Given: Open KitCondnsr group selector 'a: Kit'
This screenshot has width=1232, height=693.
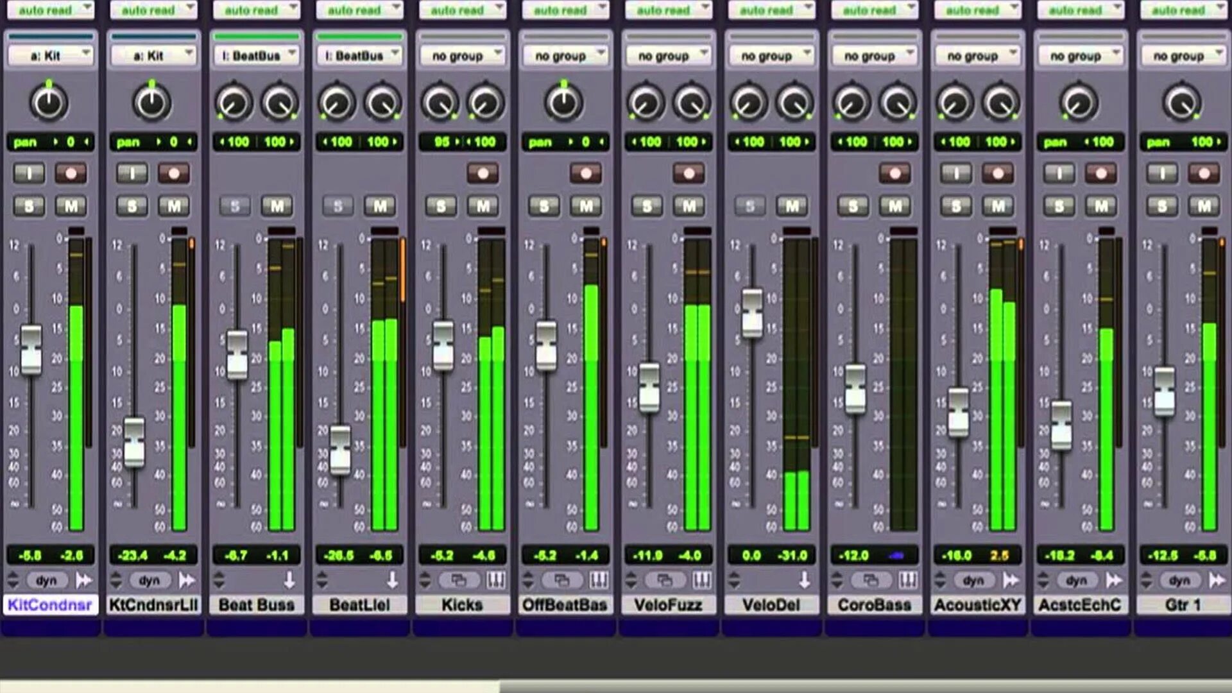Looking at the screenshot, I should pyautogui.click(x=51, y=56).
